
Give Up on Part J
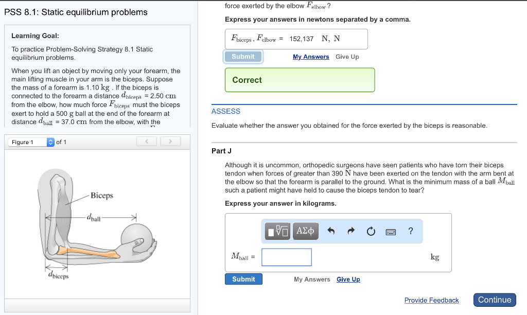(x=348, y=279)
